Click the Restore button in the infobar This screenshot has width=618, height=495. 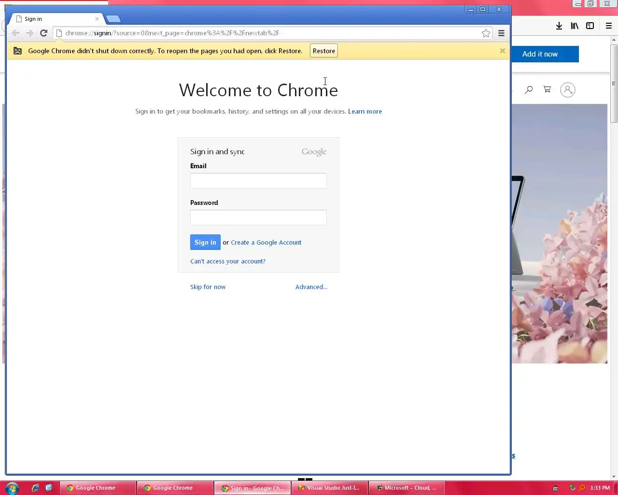tap(323, 51)
